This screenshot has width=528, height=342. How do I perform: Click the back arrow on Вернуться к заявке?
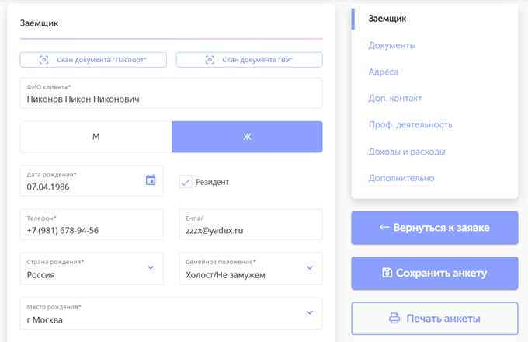pos(384,228)
